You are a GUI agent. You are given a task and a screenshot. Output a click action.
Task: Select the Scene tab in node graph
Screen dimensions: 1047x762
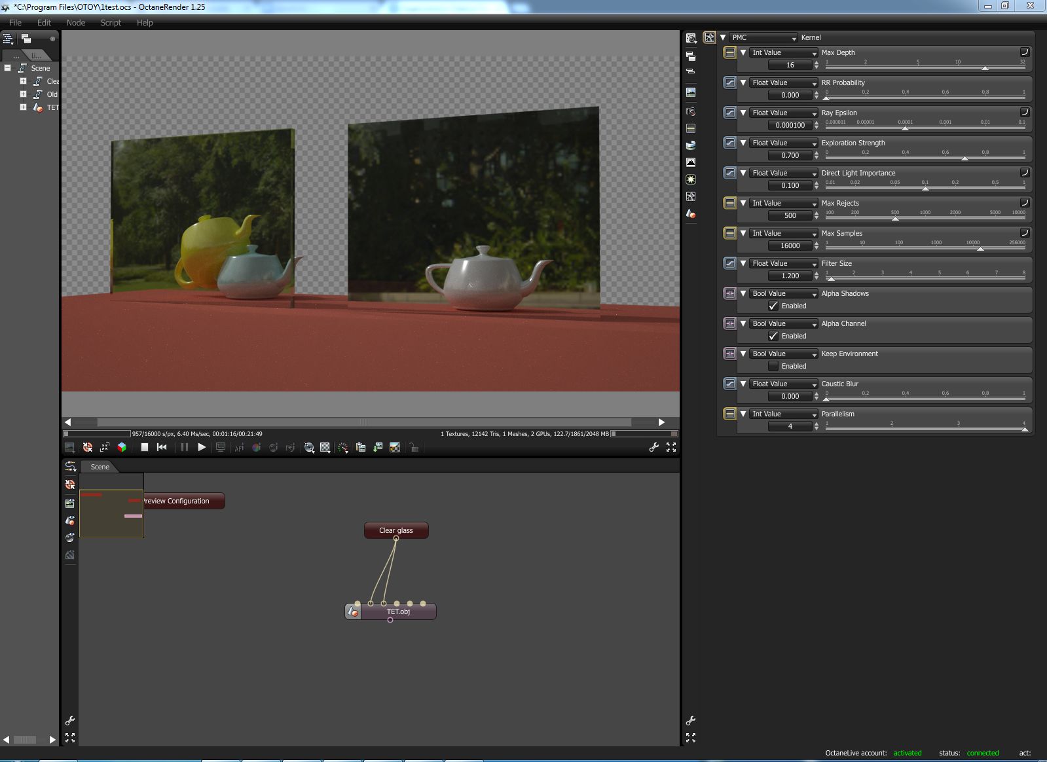[x=100, y=467]
